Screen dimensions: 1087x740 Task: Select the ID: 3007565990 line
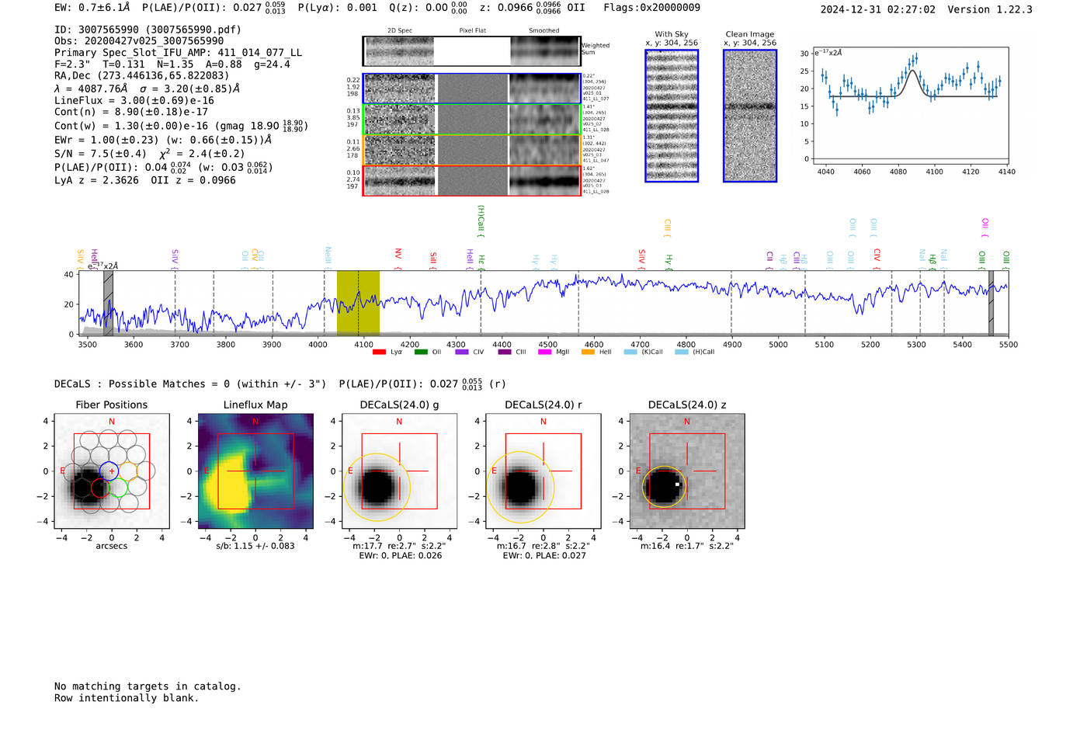click(x=148, y=30)
